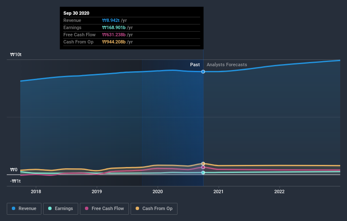Click the ₩10t y-axis label
Image resolution: width=347 pixels, height=221 pixels.
[16, 54]
